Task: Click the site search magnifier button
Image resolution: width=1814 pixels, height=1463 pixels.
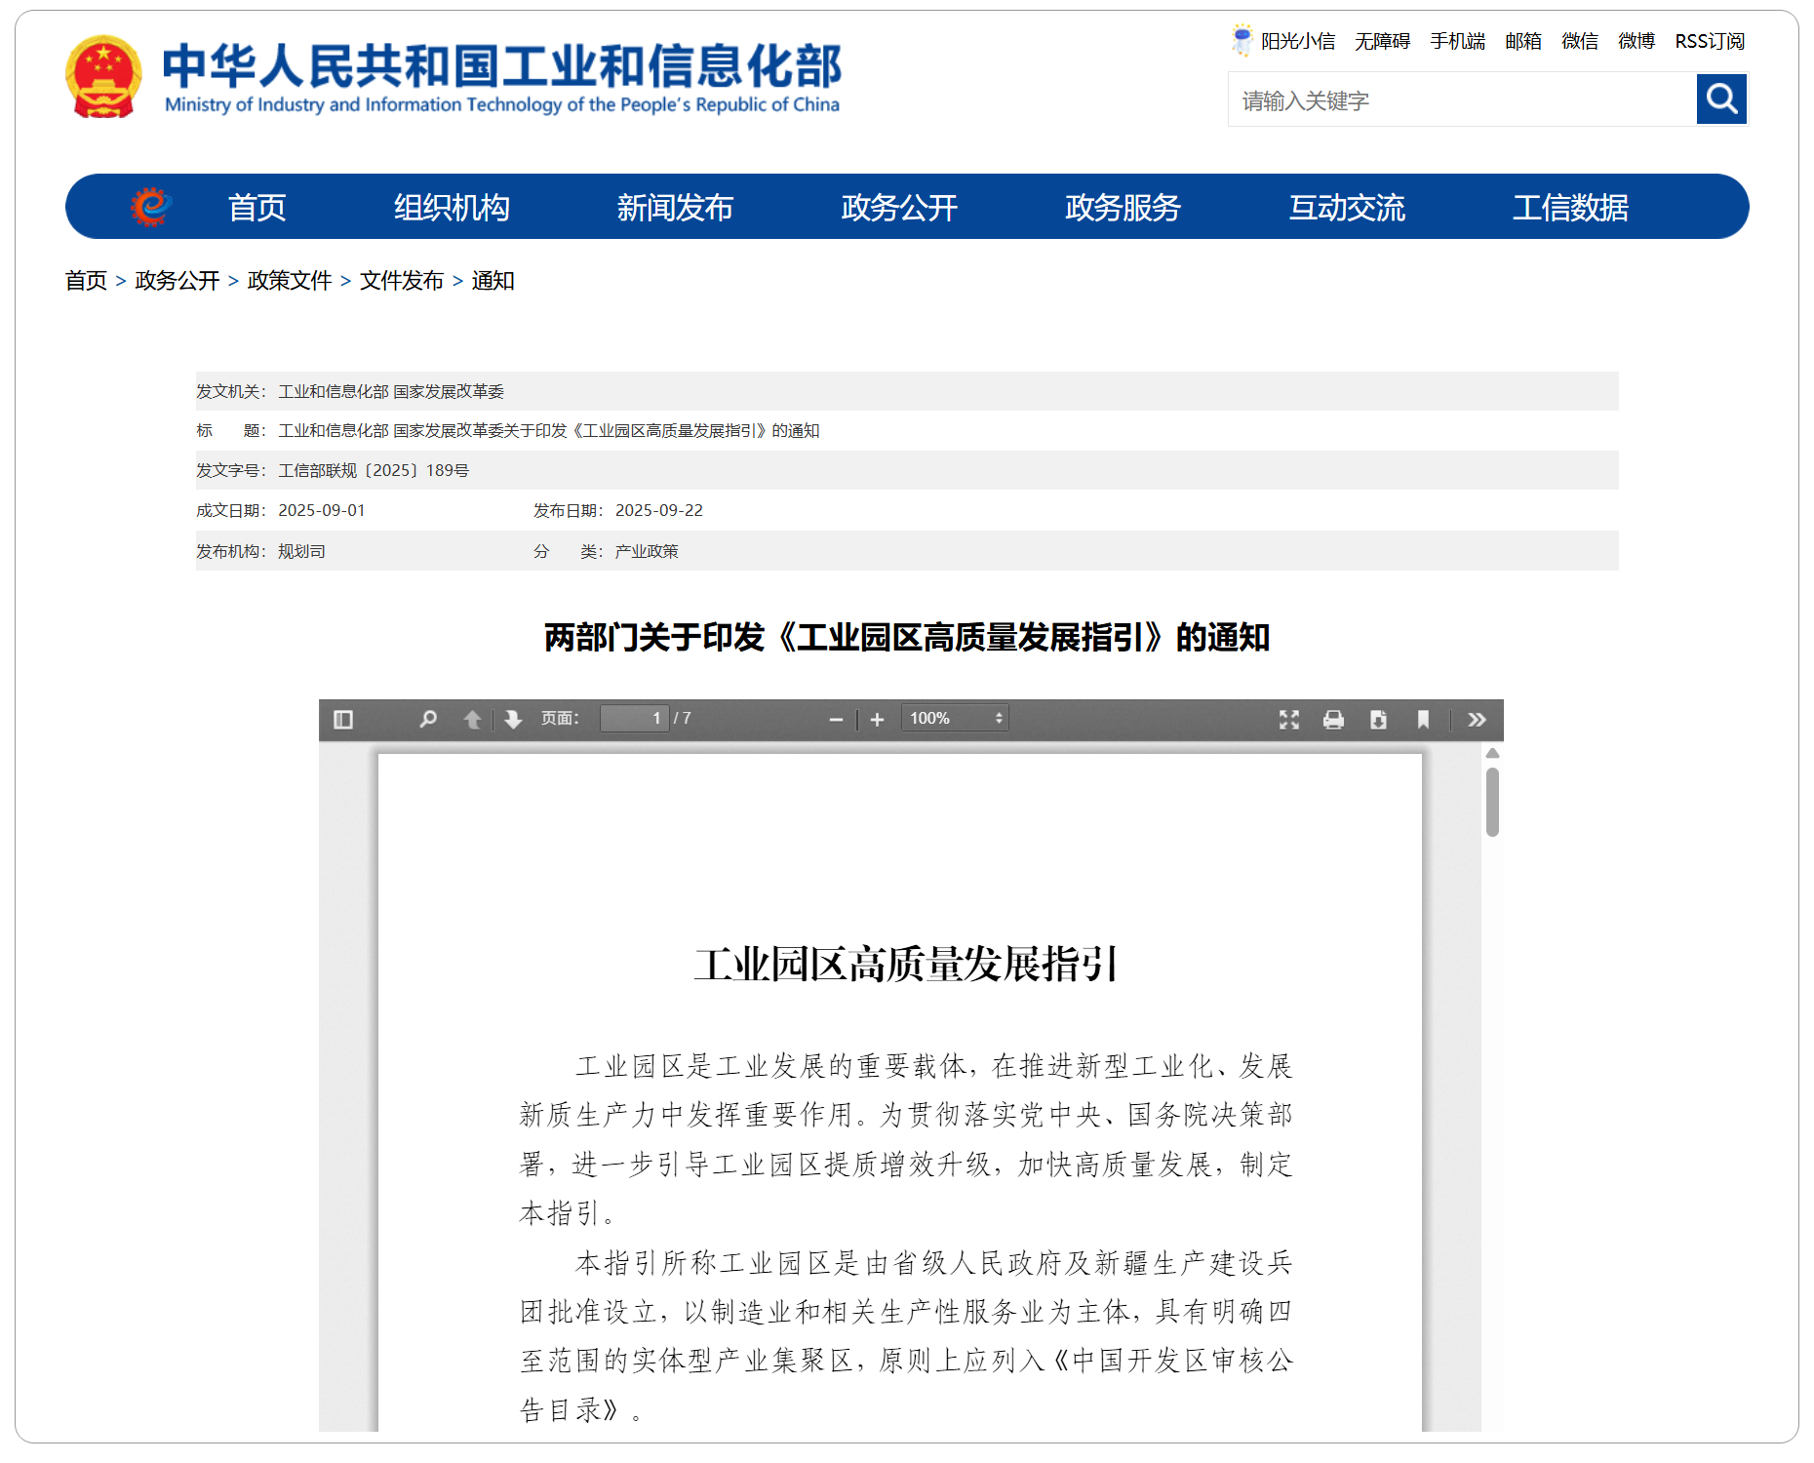Action: 1721,99
